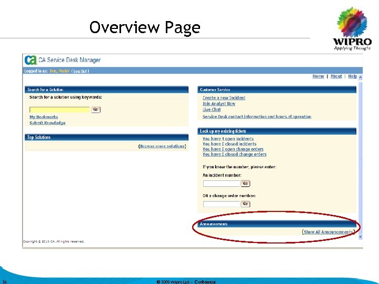Click the Top Solutions header
Image resolution: width=379 pixels, height=284 pixels.
[x=106, y=137]
